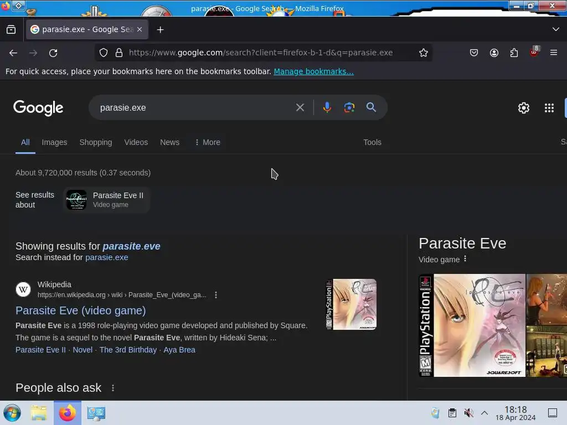Switch to the Videos tab
This screenshot has width=567, height=425.
[136, 142]
